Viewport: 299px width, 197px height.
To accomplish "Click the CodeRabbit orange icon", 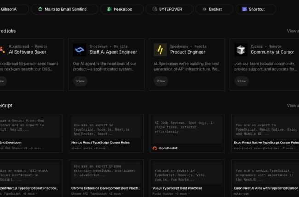I will click(155, 148).
